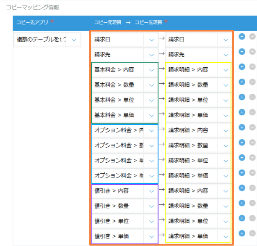
Task: Open 請求明細 > 単位 dropdown in 値引き row
Action: click(199, 221)
